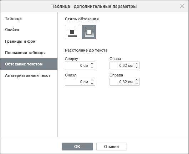The height and width of the screenshot is (154, 189).
Task: Decrease the Справа distance value
Action: (137, 84)
